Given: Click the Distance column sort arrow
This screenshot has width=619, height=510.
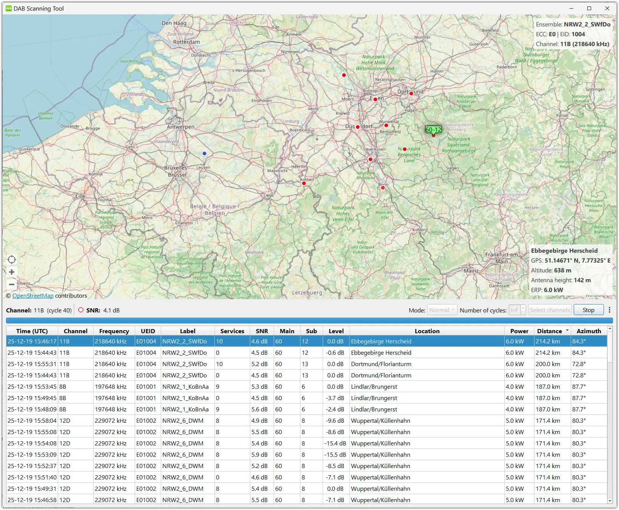Looking at the screenshot, I should (567, 331).
